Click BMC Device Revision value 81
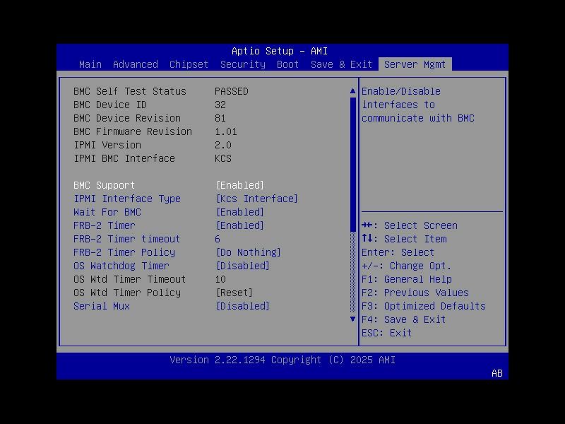This screenshot has width=565, height=424. (220, 118)
